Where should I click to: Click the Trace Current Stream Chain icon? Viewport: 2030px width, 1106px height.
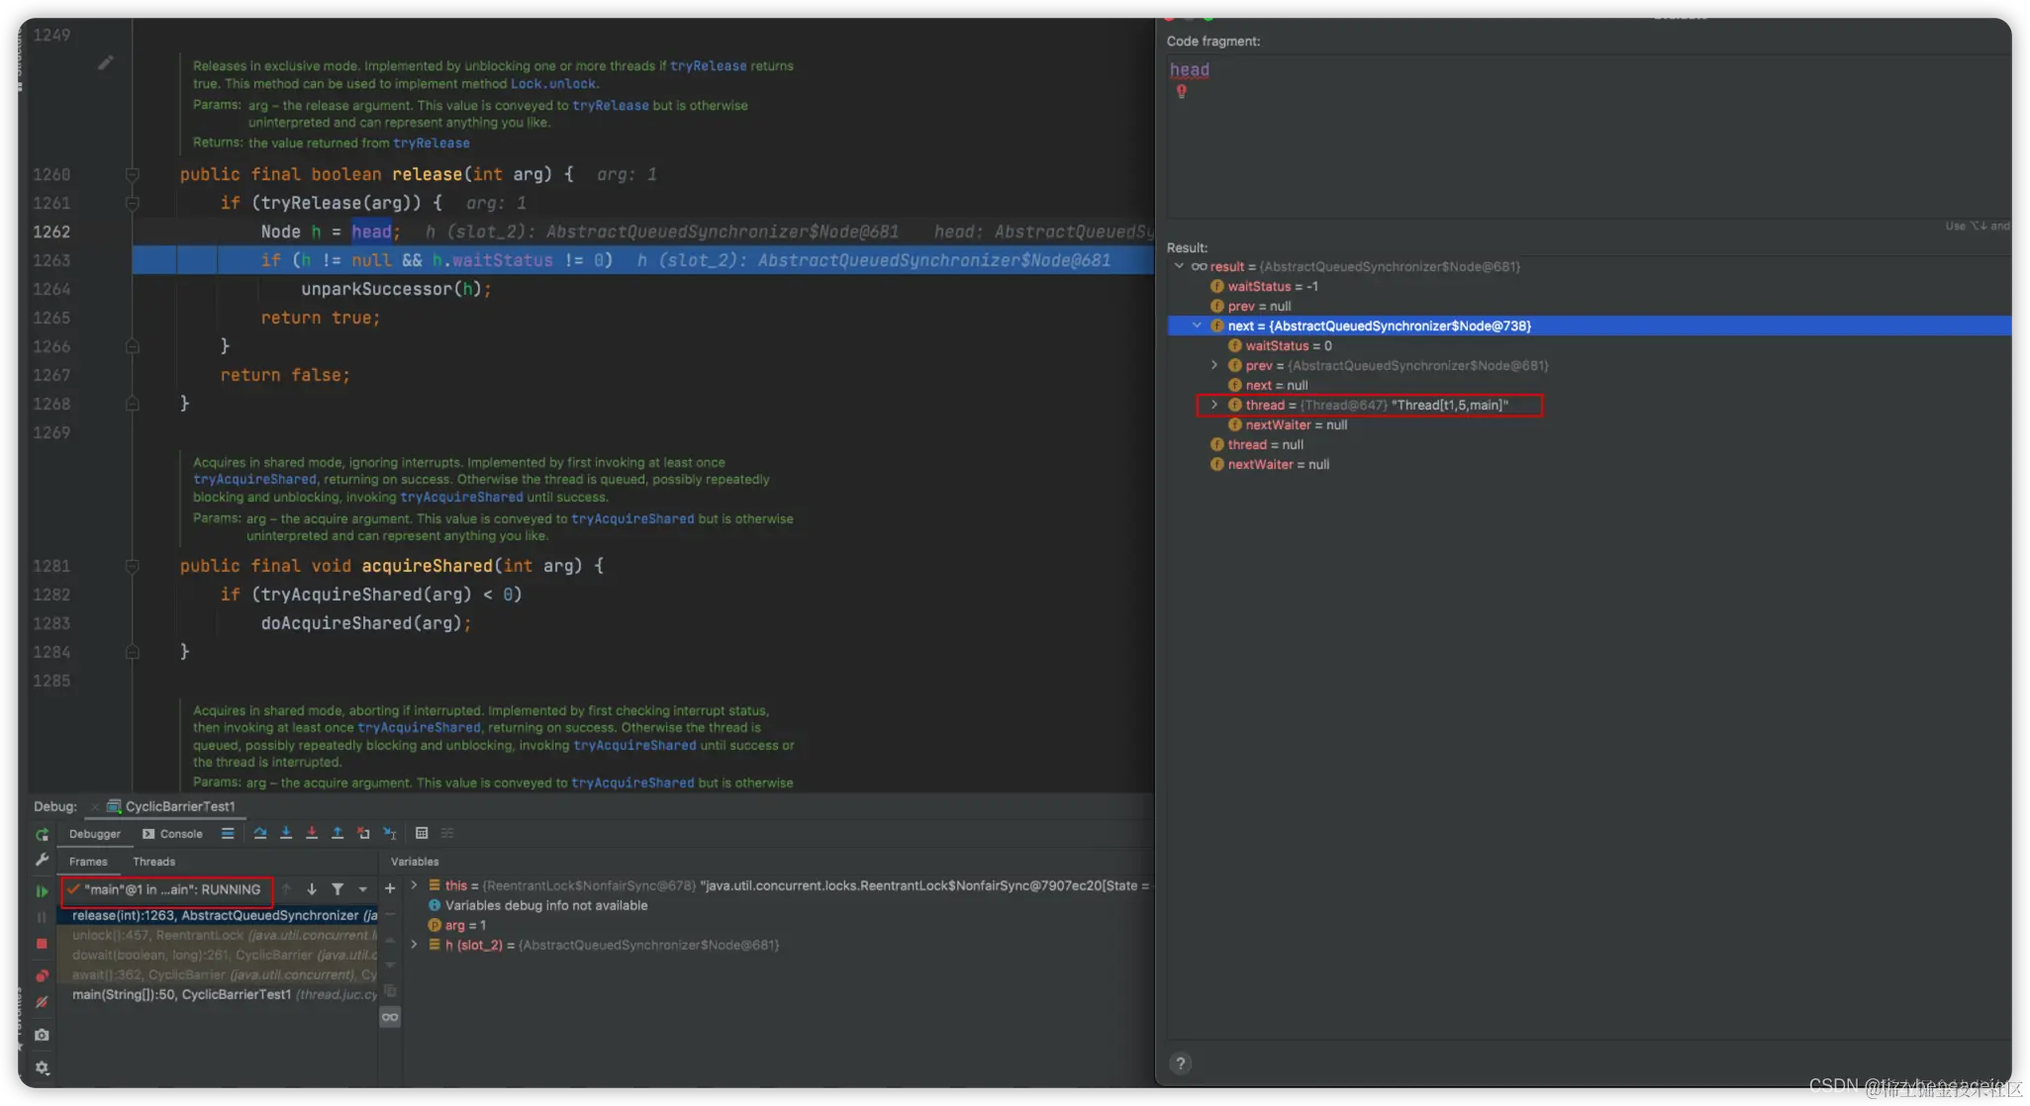[447, 834]
